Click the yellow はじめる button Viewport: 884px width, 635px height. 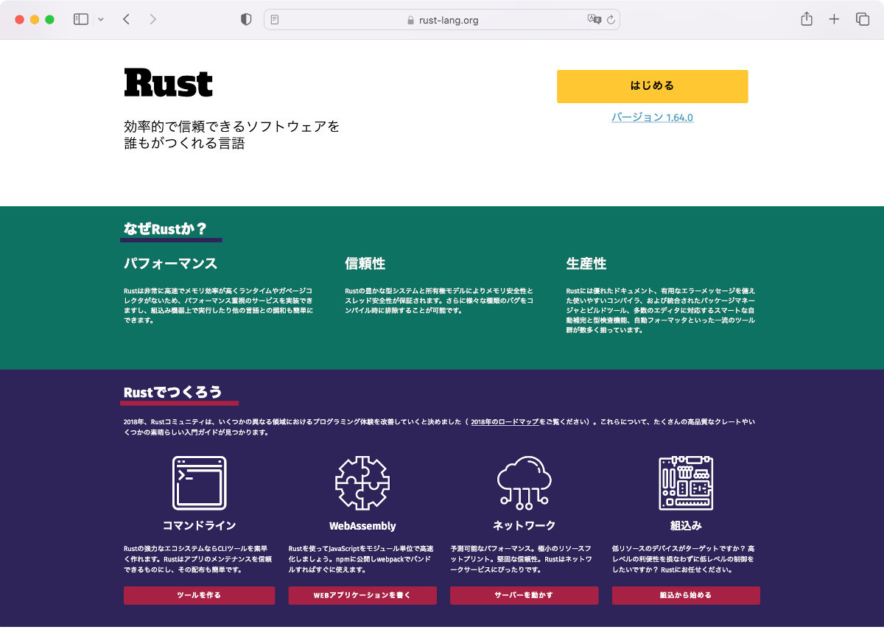tap(652, 86)
